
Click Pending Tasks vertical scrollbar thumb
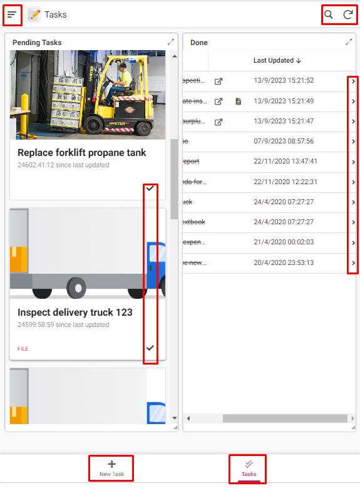click(174, 179)
